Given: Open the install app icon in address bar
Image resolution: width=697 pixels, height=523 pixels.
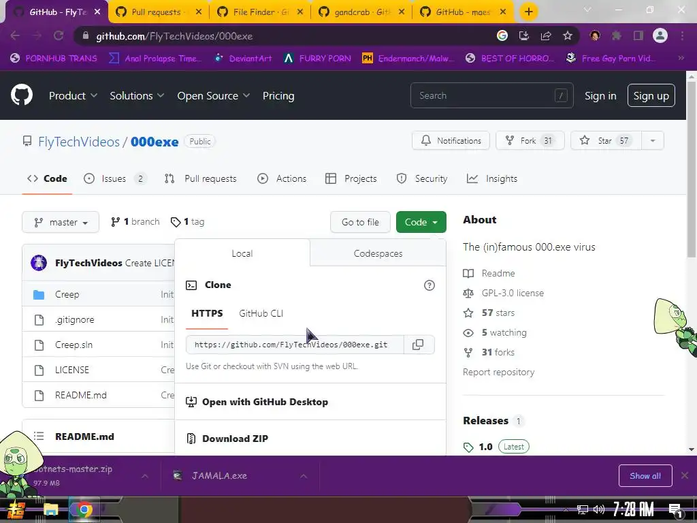Looking at the screenshot, I should click(524, 36).
